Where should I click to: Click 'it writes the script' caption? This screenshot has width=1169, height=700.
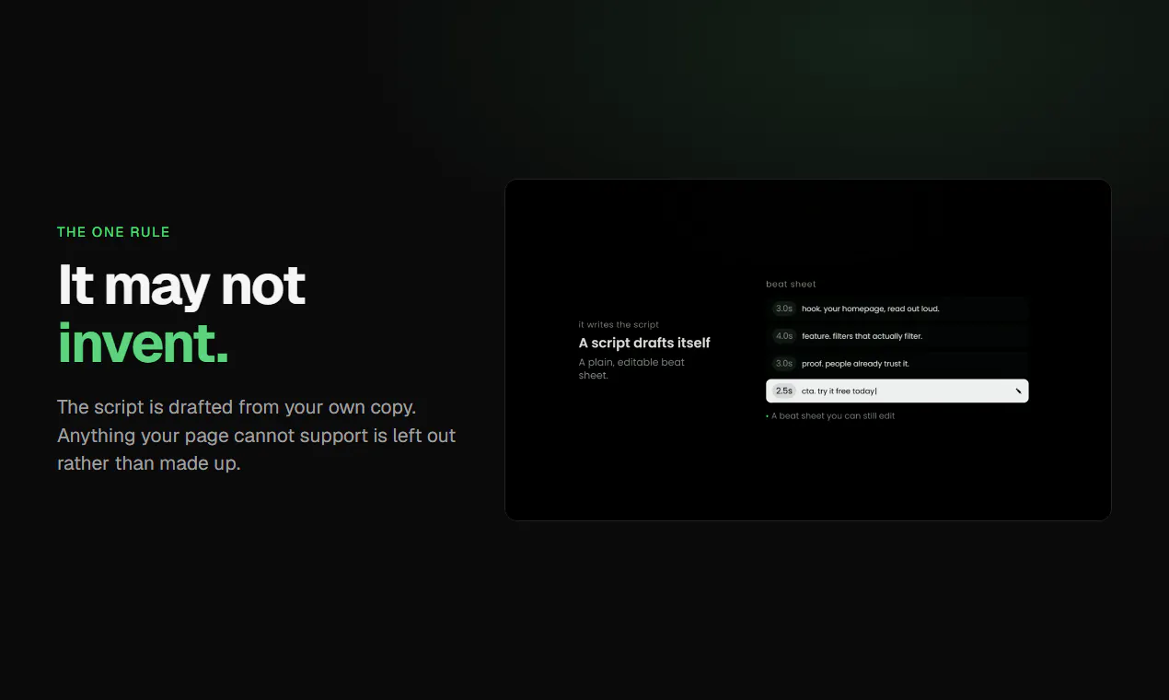click(619, 325)
